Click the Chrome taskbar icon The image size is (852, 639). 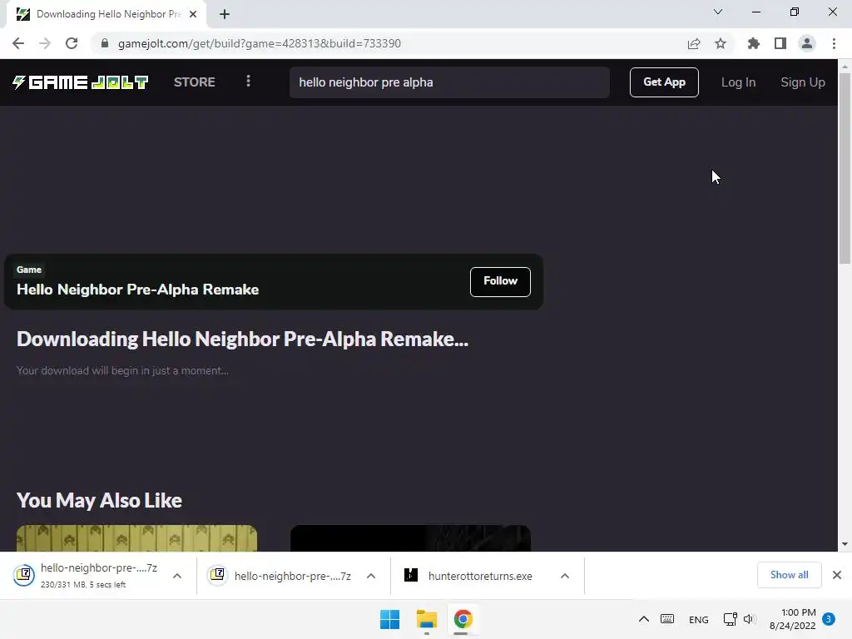click(x=463, y=619)
